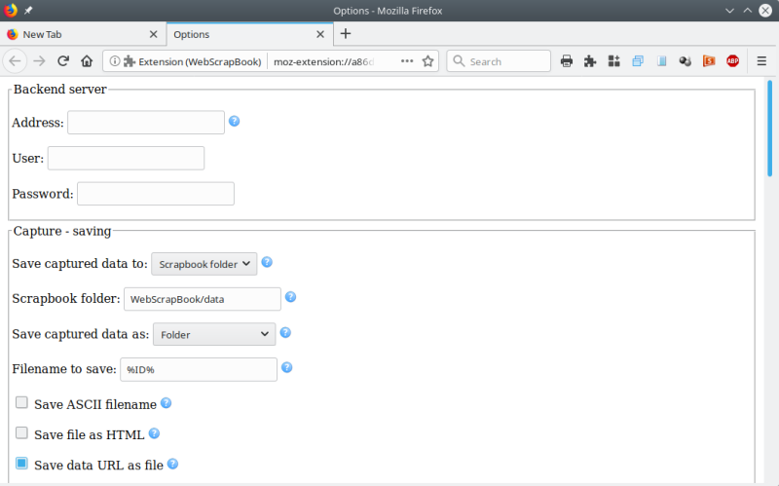The height and width of the screenshot is (486, 779).
Task: Open the Adblock Plus ABP icon
Action: click(733, 61)
